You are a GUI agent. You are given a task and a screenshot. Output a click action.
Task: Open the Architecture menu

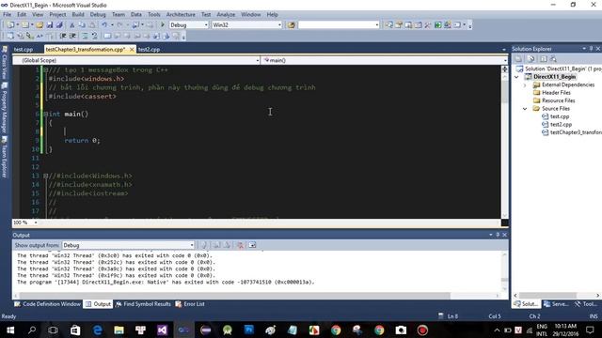(x=181, y=15)
